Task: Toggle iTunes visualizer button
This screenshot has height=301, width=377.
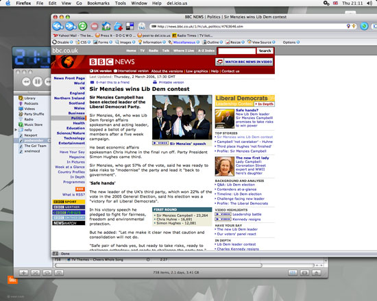Action: click(304, 273)
